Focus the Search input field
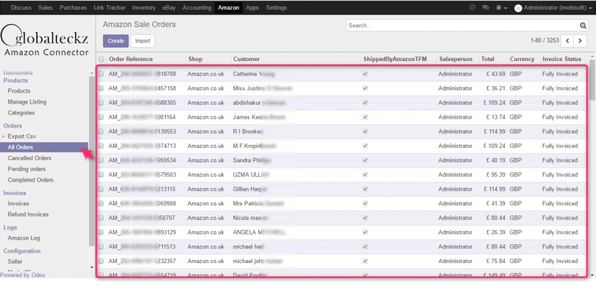 tap(463, 26)
